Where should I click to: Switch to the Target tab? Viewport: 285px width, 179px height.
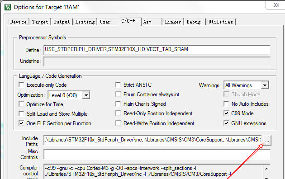(40, 22)
